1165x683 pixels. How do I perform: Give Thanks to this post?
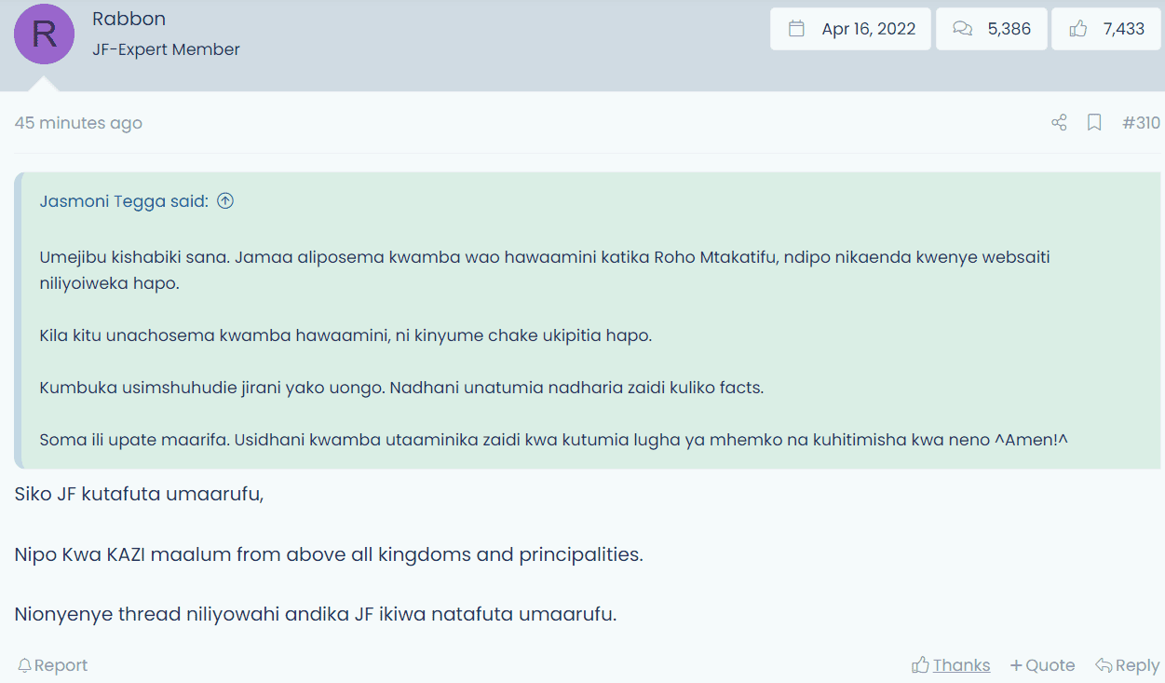pos(951,665)
